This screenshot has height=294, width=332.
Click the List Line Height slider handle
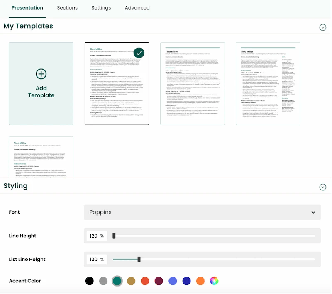pos(139,259)
